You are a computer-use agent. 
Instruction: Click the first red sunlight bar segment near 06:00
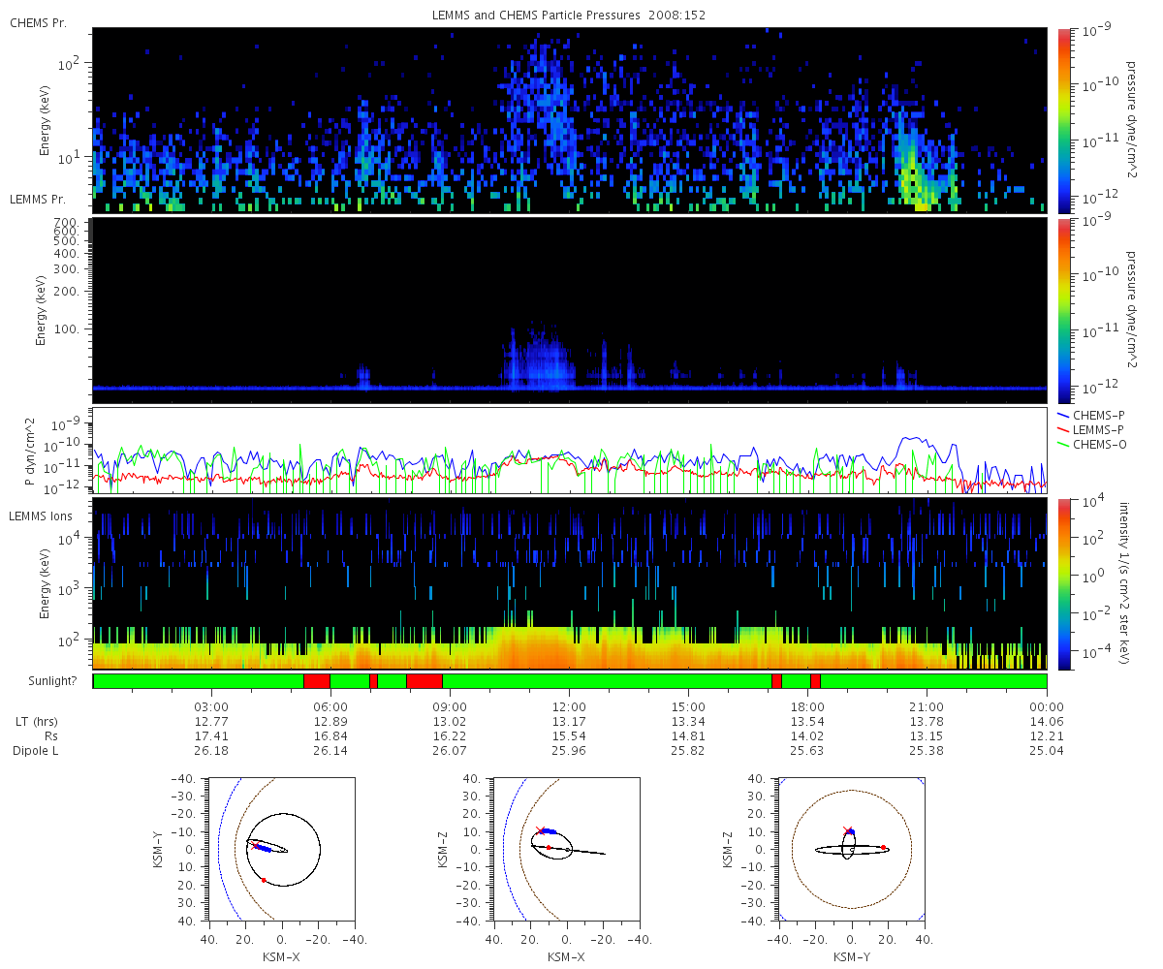tap(317, 681)
